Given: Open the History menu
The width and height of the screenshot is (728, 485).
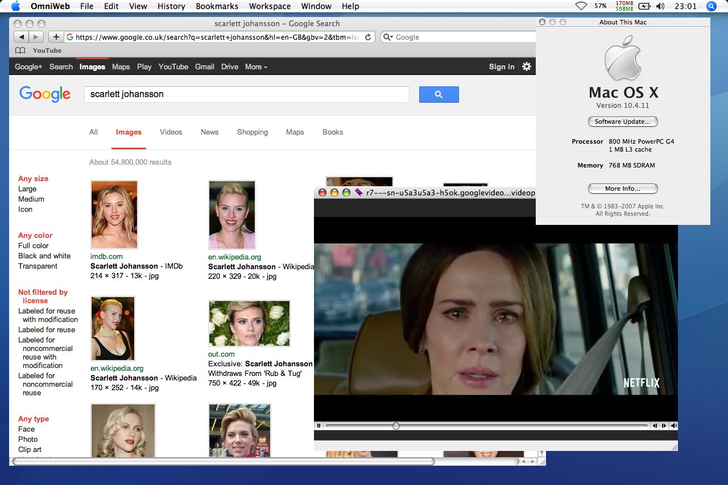Looking at the screenshot, I should pos(171,6).
